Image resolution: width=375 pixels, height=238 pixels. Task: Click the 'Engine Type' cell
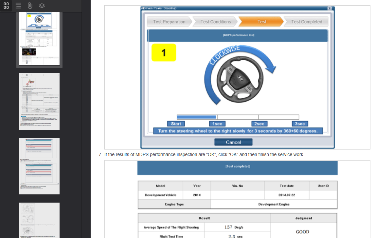pos(174,204)
